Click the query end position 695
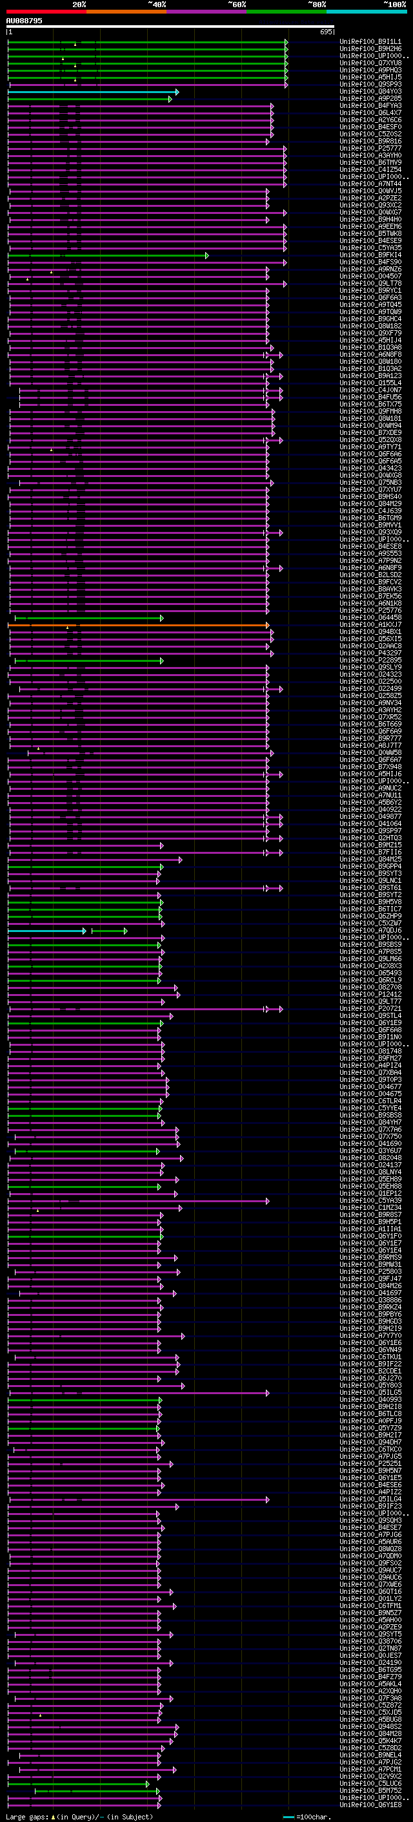This screenshot has height=1822, width=413. [x=326, y=32]
